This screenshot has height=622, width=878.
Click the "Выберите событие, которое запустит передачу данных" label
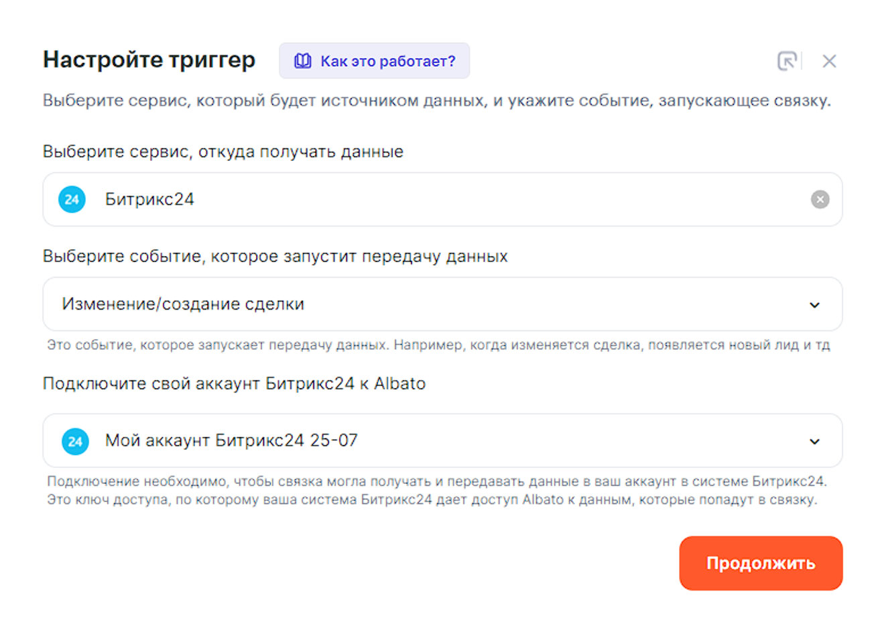point(275,257)
